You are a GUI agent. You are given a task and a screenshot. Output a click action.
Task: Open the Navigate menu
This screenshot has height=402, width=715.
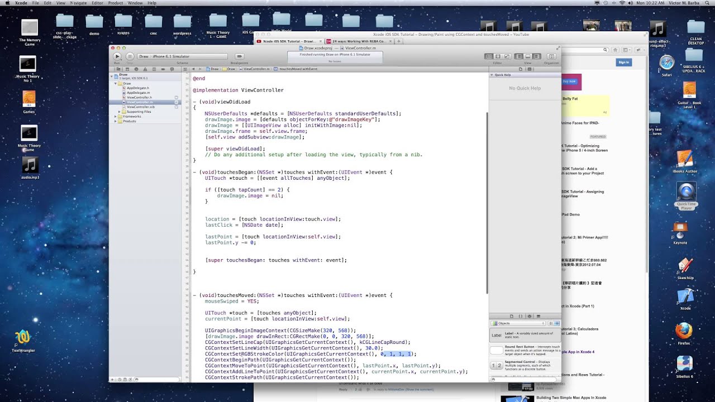[x=78, y=3]
